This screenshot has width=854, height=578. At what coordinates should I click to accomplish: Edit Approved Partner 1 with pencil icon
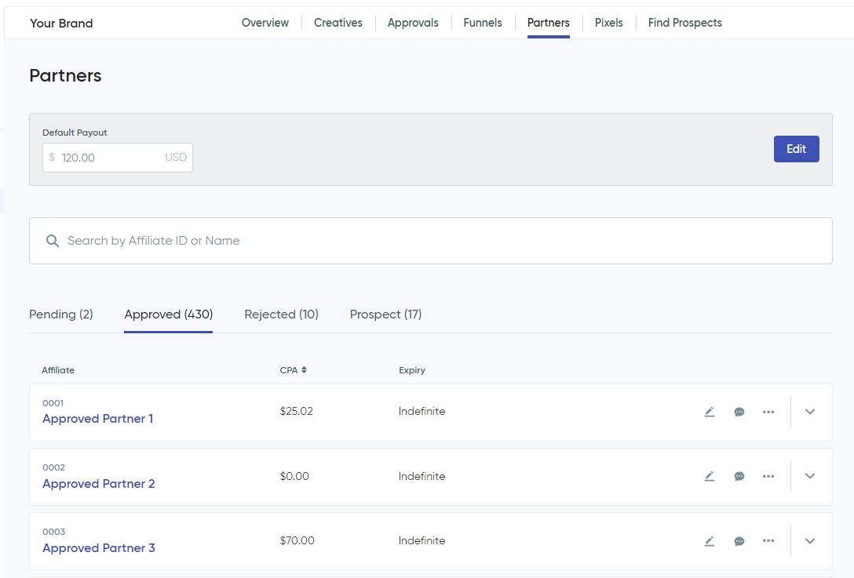[709, 412]
